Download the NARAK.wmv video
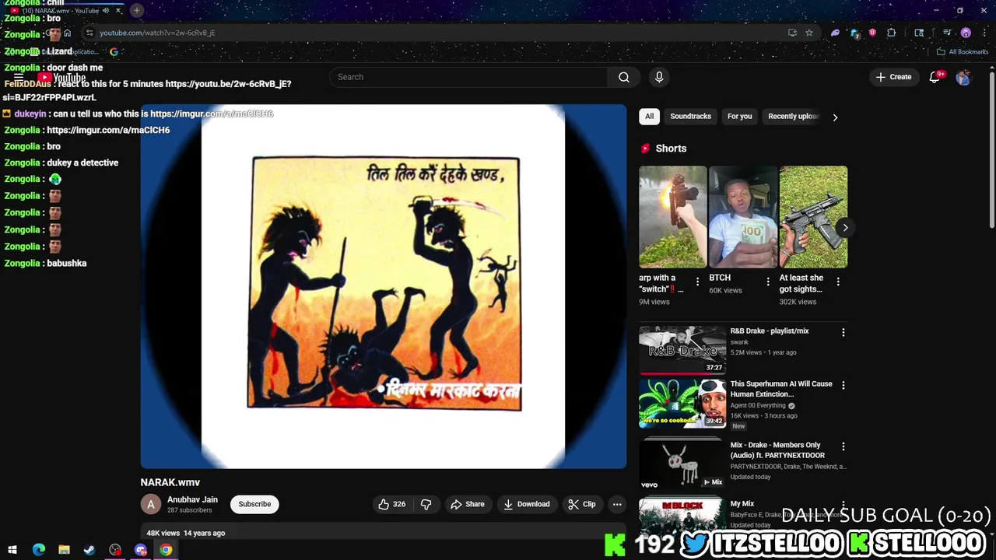 pos(527,504)
